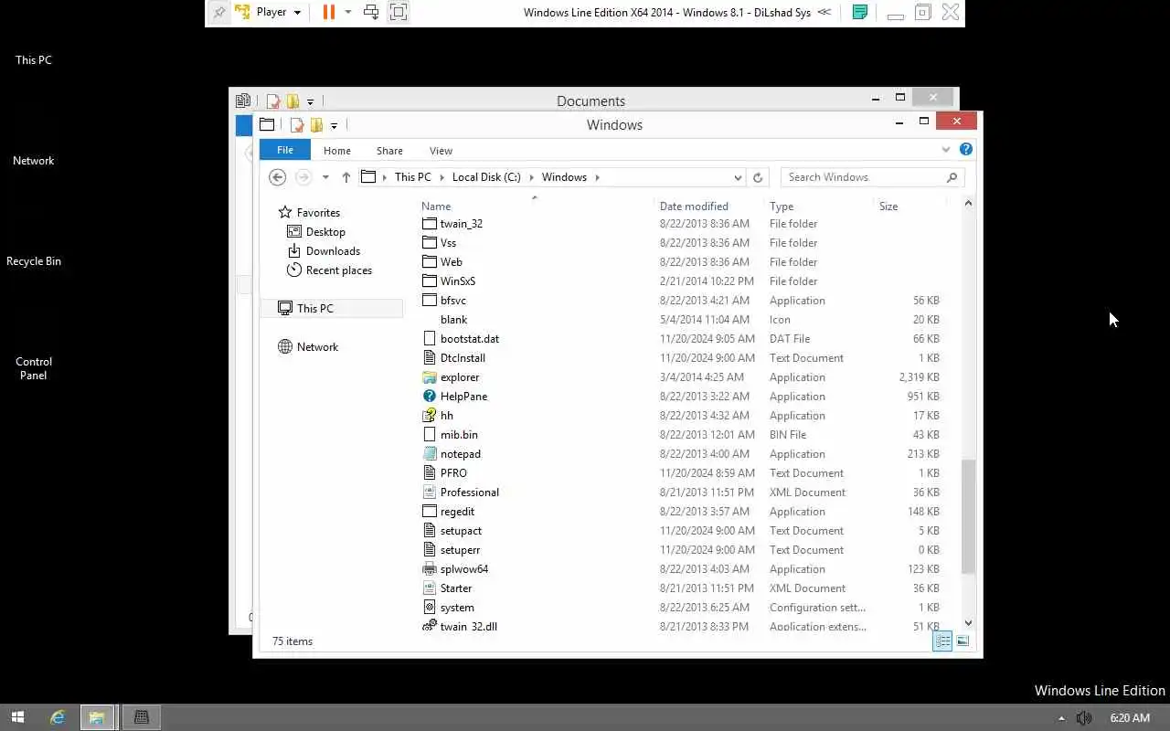
Task: Switch to the Share ribbon tab
Action: [x=389, y=151]
